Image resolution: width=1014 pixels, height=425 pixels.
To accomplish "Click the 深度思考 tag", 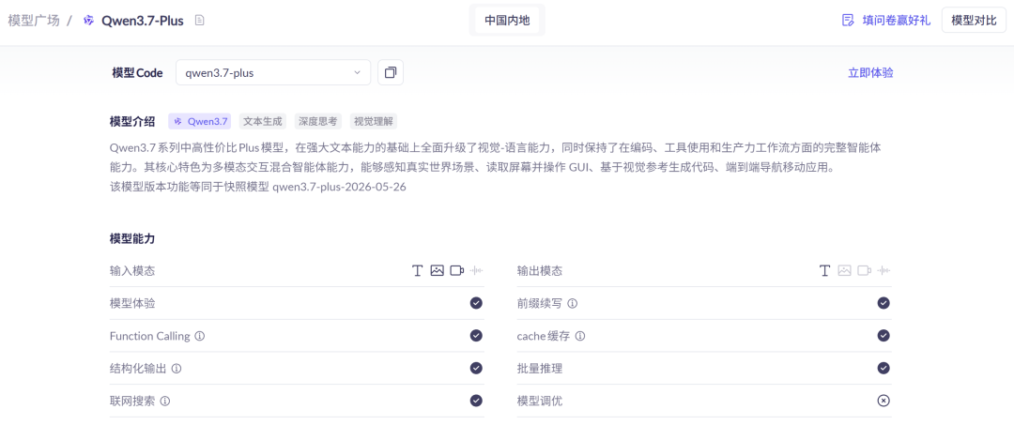I will click(x=317, y=121).
